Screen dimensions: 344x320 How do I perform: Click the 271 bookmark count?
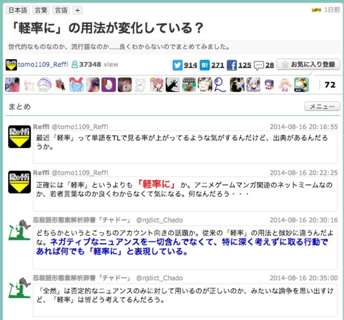pyautogui.click(x=218, y=65)
